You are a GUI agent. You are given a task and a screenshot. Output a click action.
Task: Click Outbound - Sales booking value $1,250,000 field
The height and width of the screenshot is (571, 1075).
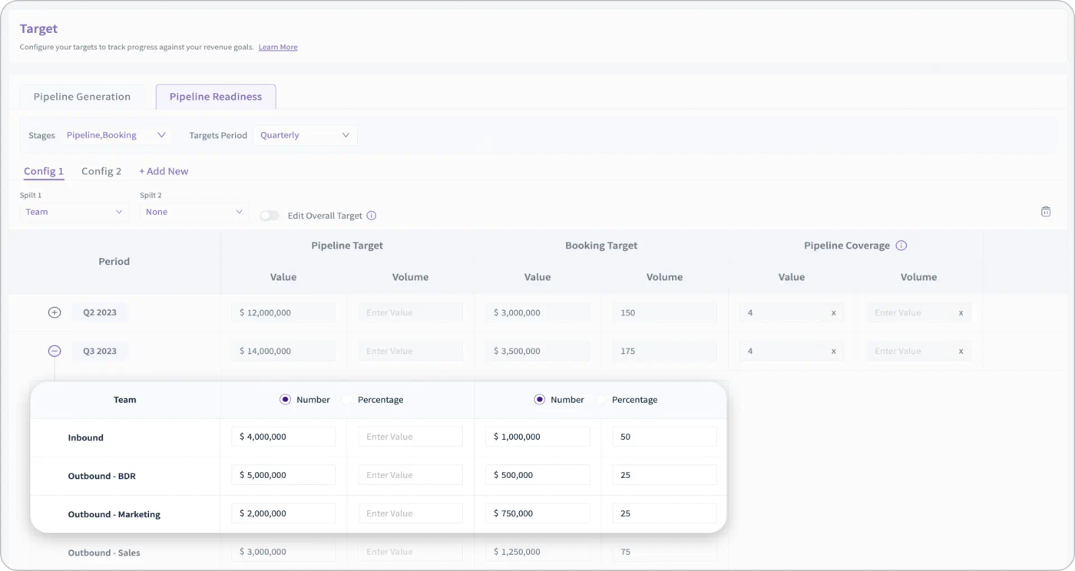(537, 552)
